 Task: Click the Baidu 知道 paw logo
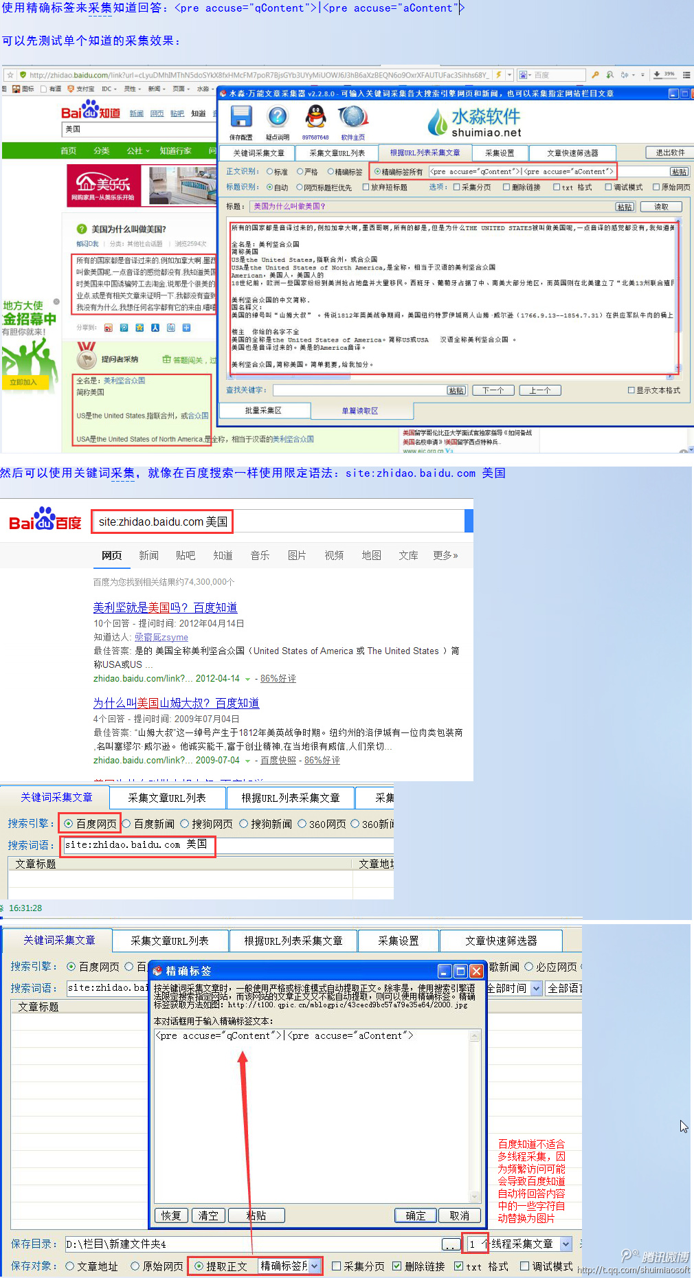pos(90,111)
